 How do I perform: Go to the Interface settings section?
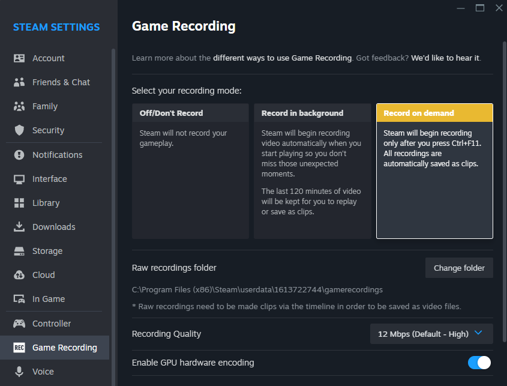point(50,179)
